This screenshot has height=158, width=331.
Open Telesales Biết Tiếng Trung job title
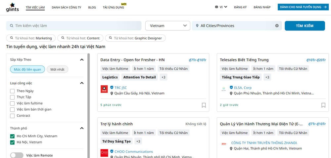pos(244,60)
